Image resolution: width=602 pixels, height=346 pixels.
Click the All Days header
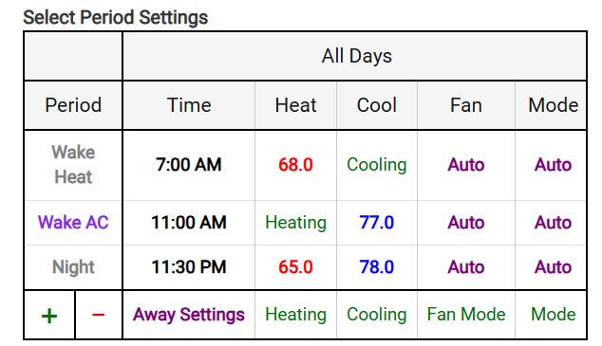357,56
